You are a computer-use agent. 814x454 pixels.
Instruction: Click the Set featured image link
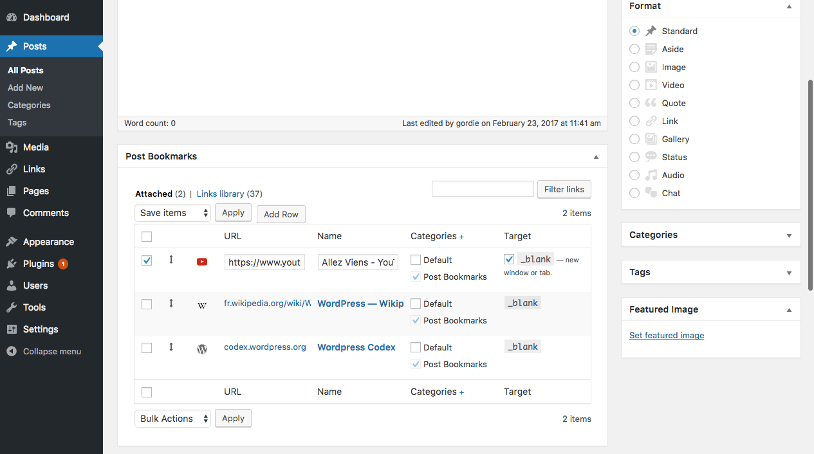(x=667, y=335)
